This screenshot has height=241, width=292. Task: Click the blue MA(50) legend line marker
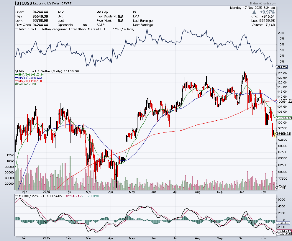coord(17,78)
